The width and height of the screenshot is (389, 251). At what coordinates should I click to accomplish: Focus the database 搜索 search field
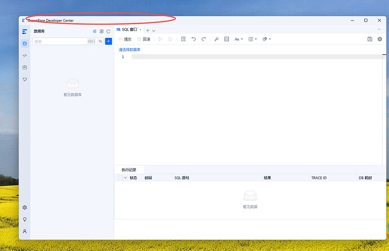59,41
